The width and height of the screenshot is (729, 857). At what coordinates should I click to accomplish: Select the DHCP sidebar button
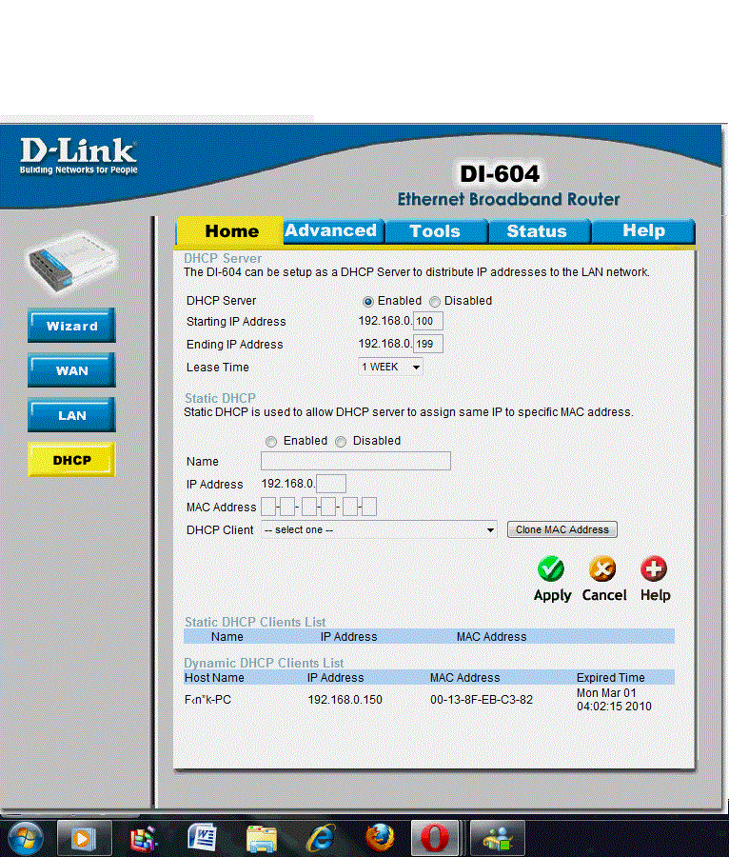click(71, 460)
